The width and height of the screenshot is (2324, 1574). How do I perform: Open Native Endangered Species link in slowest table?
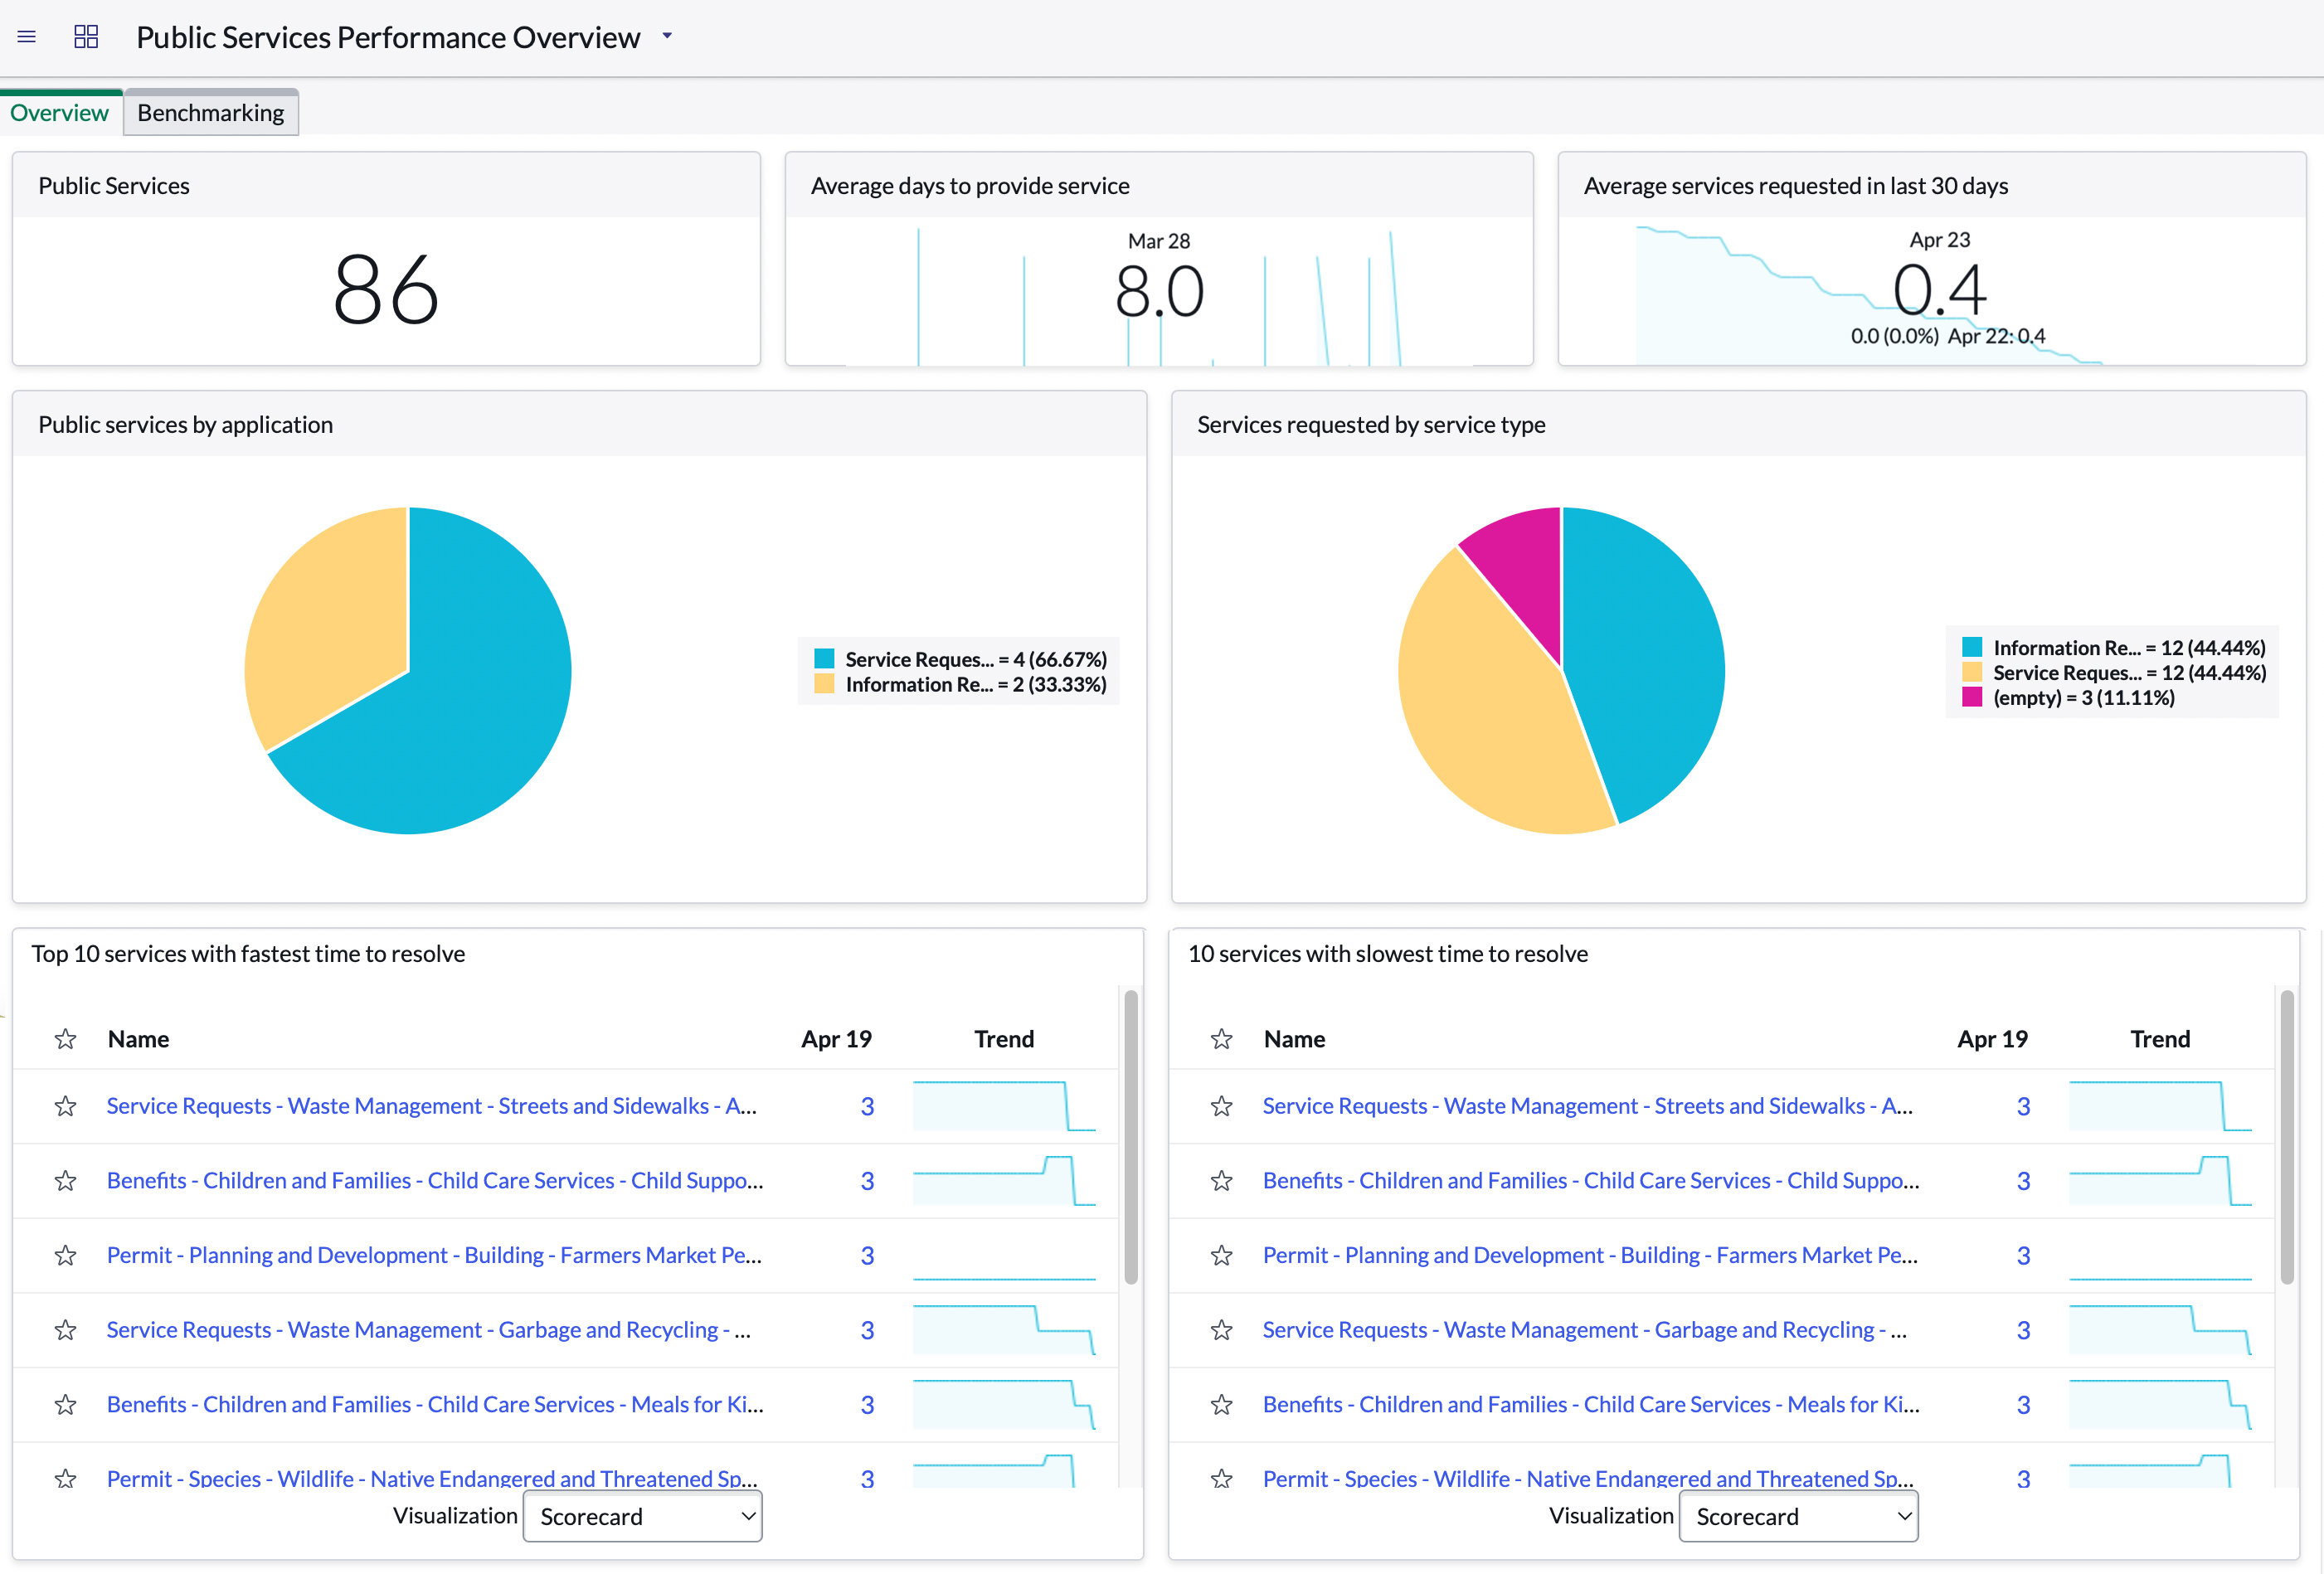(x=1588, y=1478)
